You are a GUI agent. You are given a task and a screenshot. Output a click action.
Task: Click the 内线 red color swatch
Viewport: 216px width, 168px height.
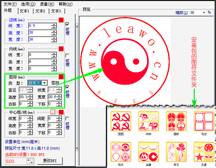[x=61, y=49]
